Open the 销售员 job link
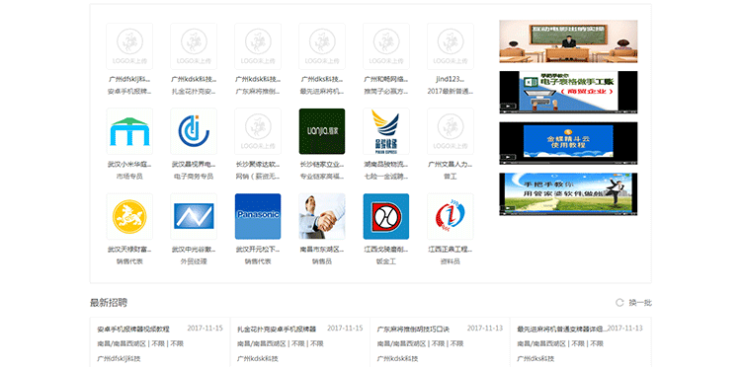This screenshot has height=367, width=741. coord(322,261)
